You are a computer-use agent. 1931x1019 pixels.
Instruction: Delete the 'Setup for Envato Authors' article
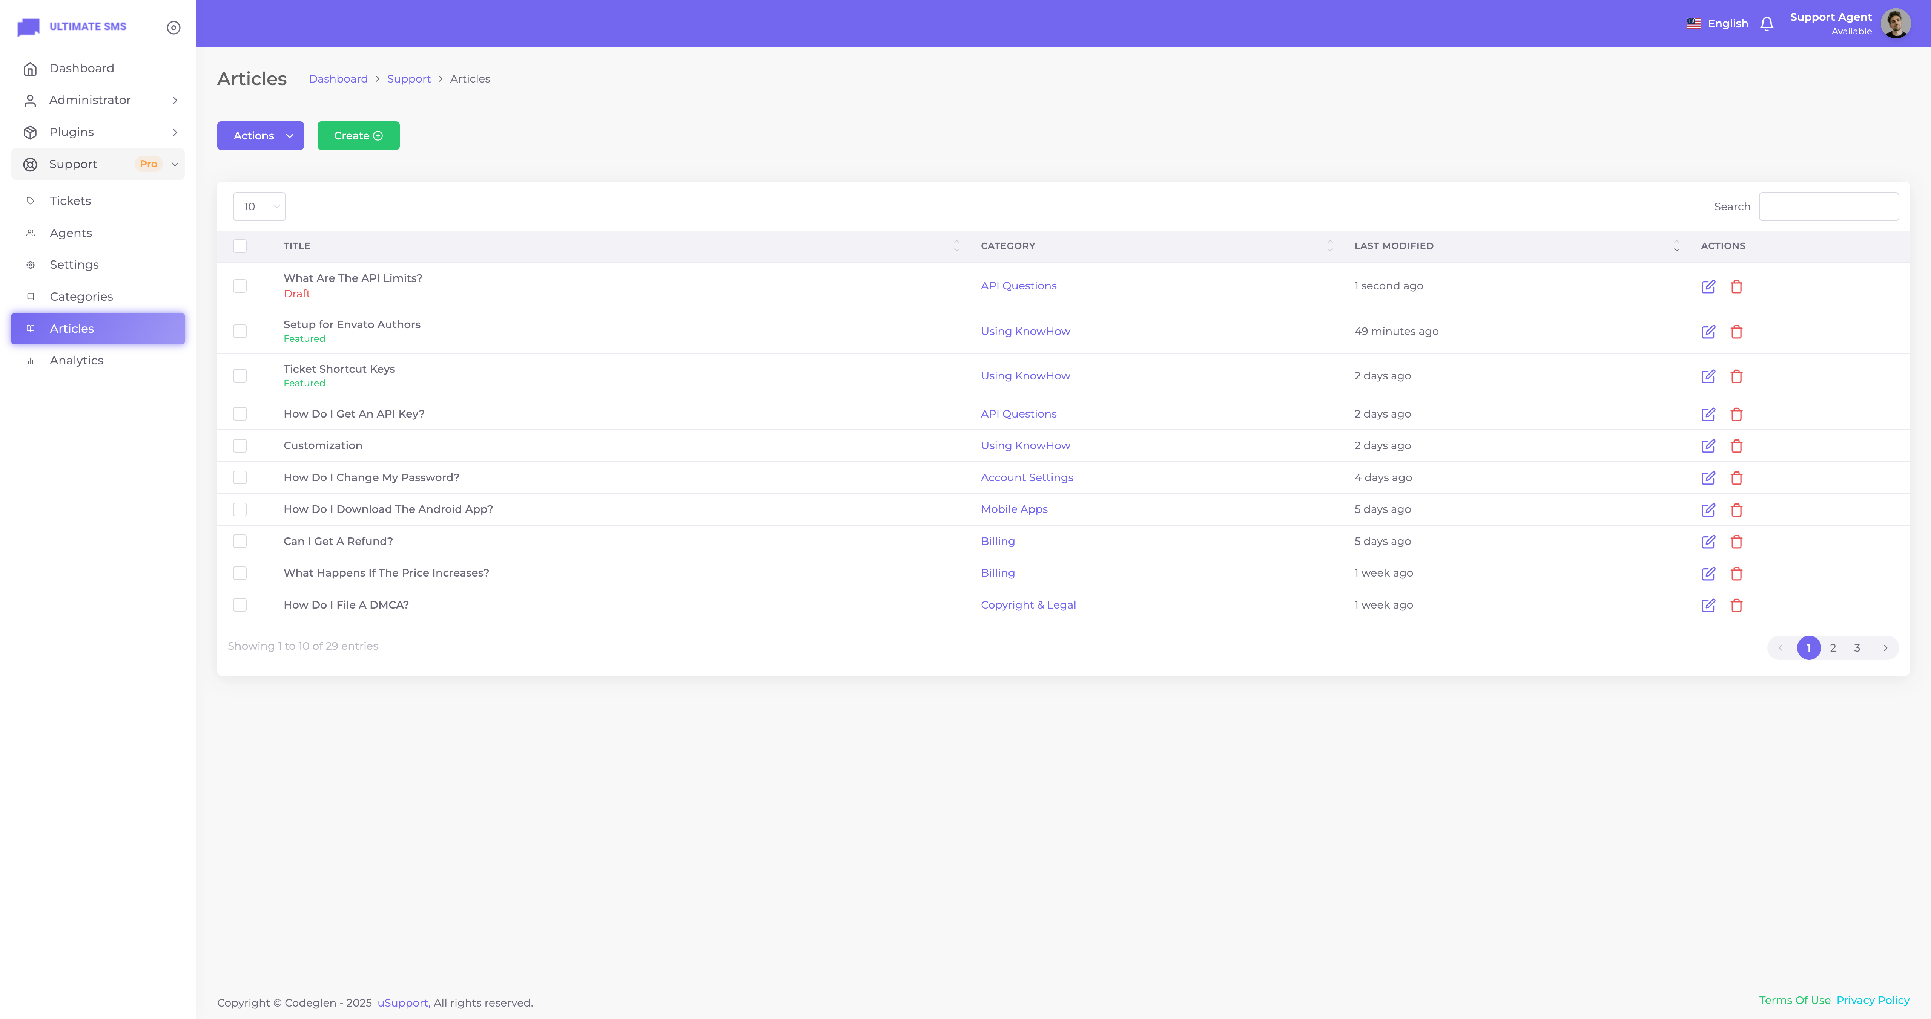[1736, 332]
